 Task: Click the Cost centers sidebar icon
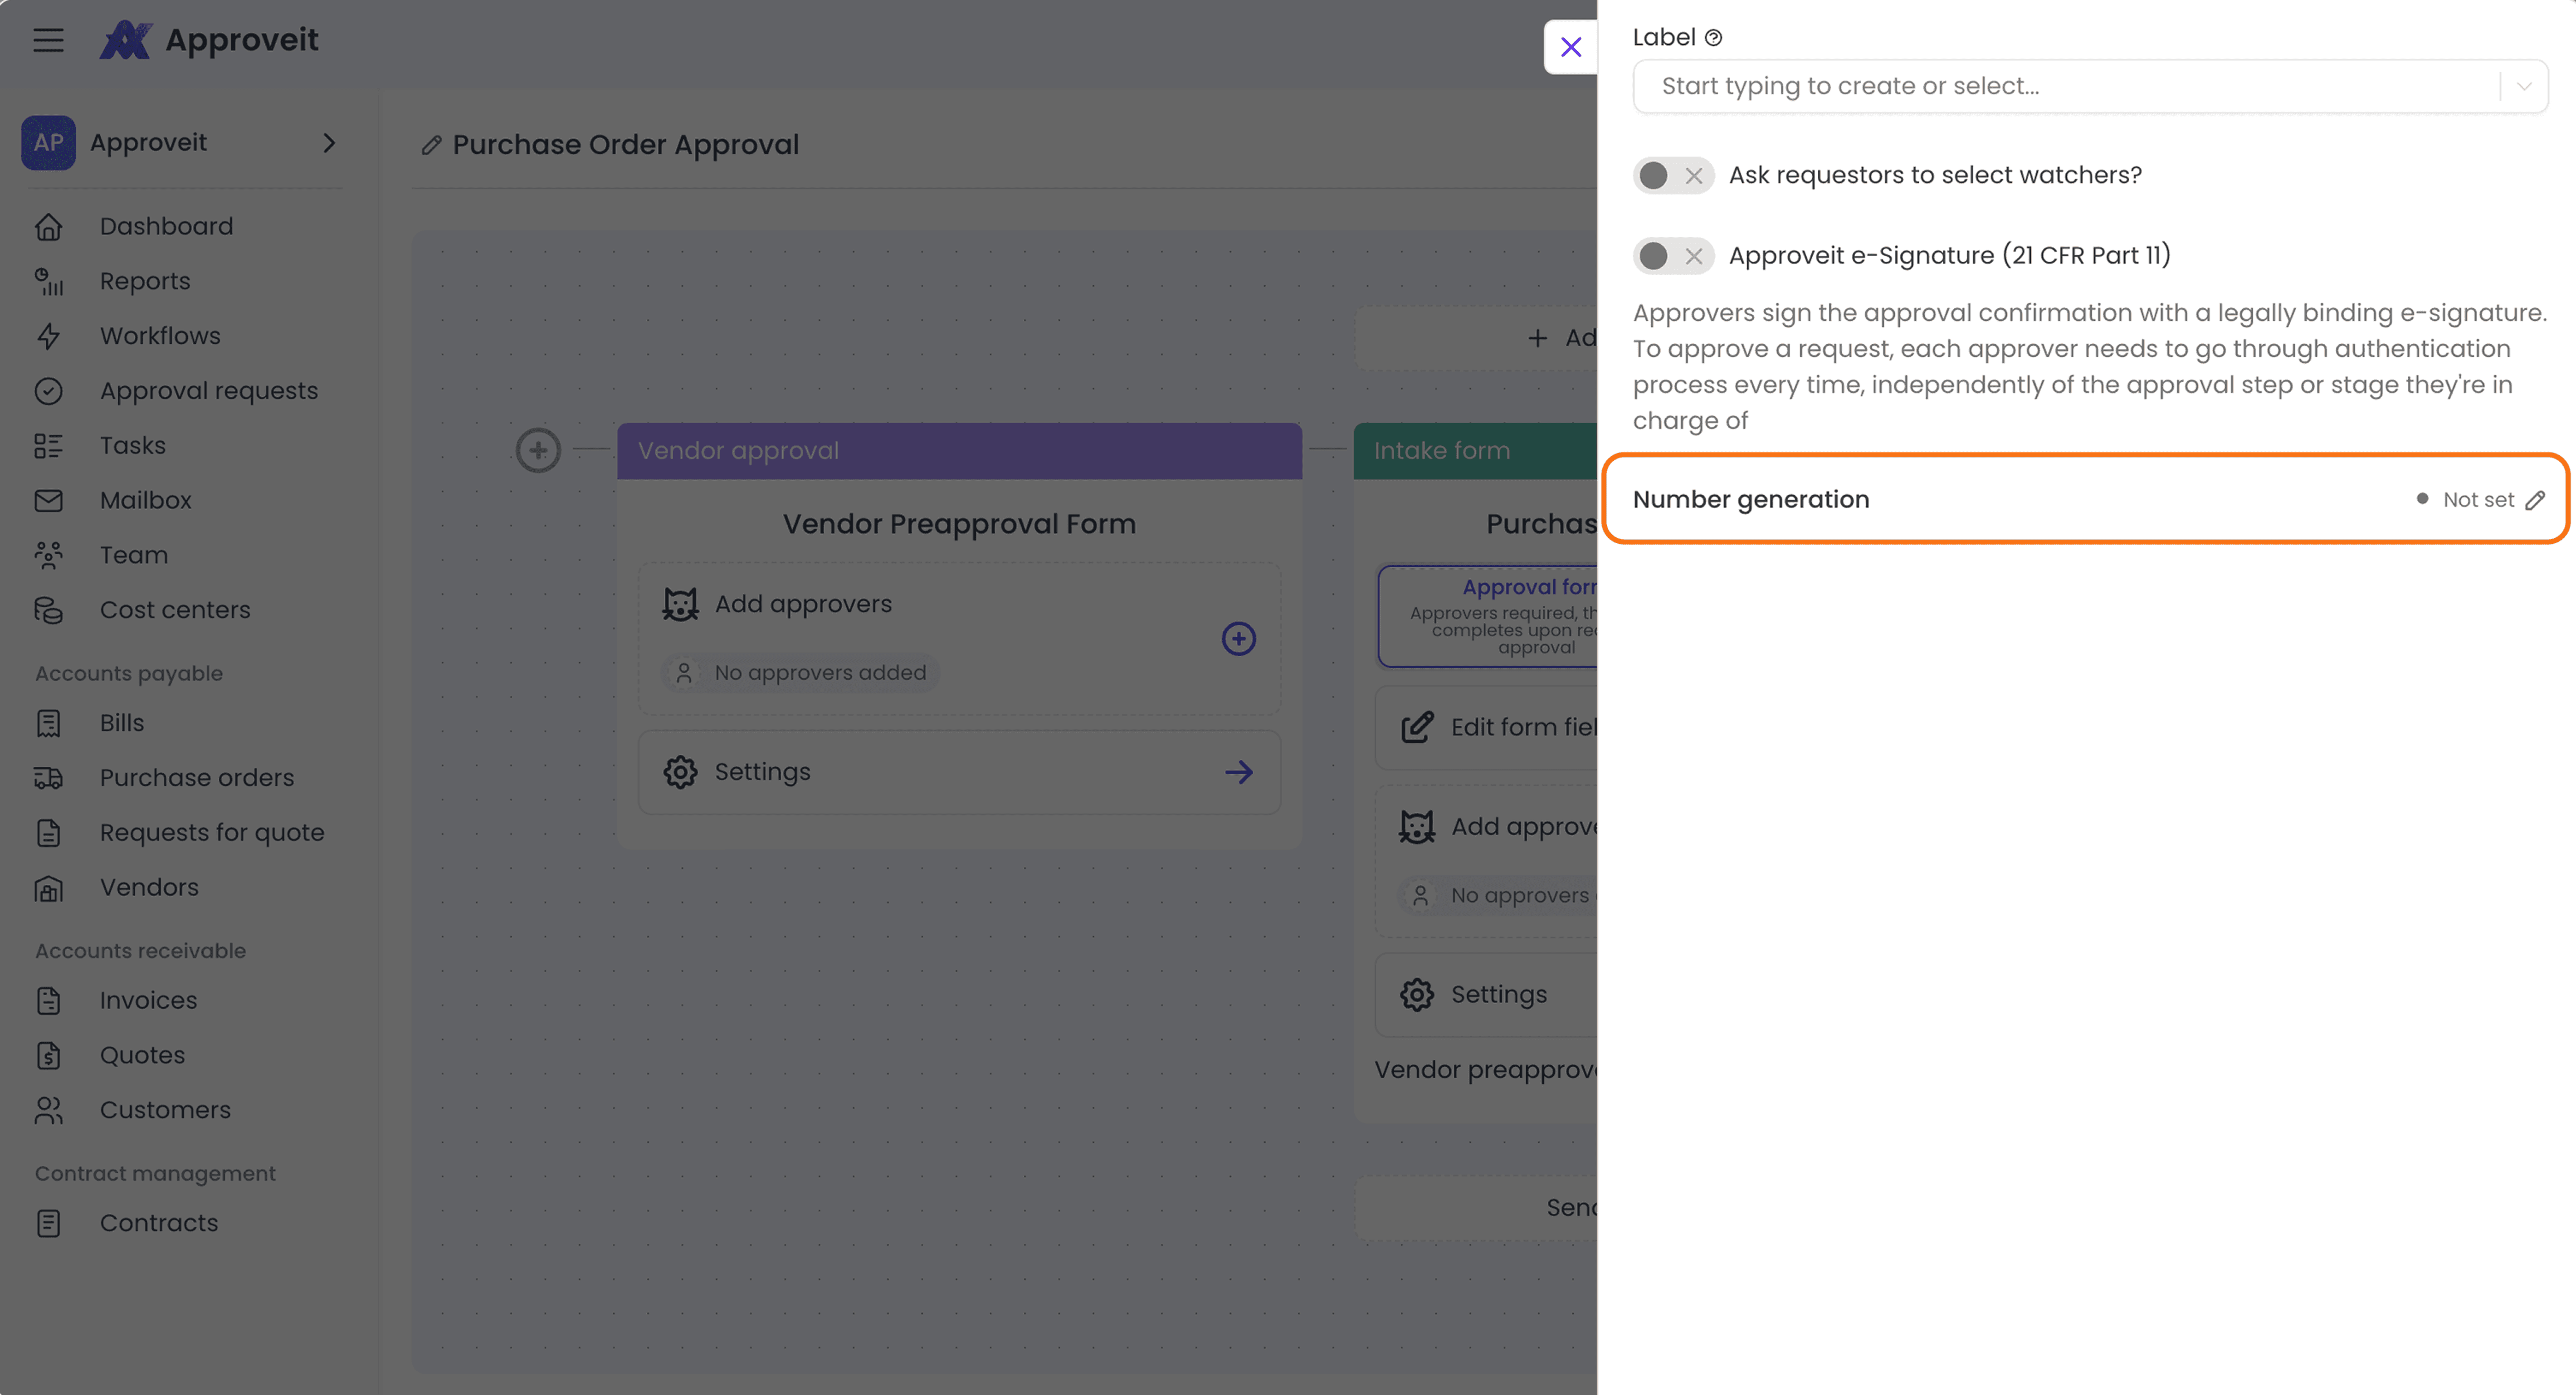(x=48, y=610)
